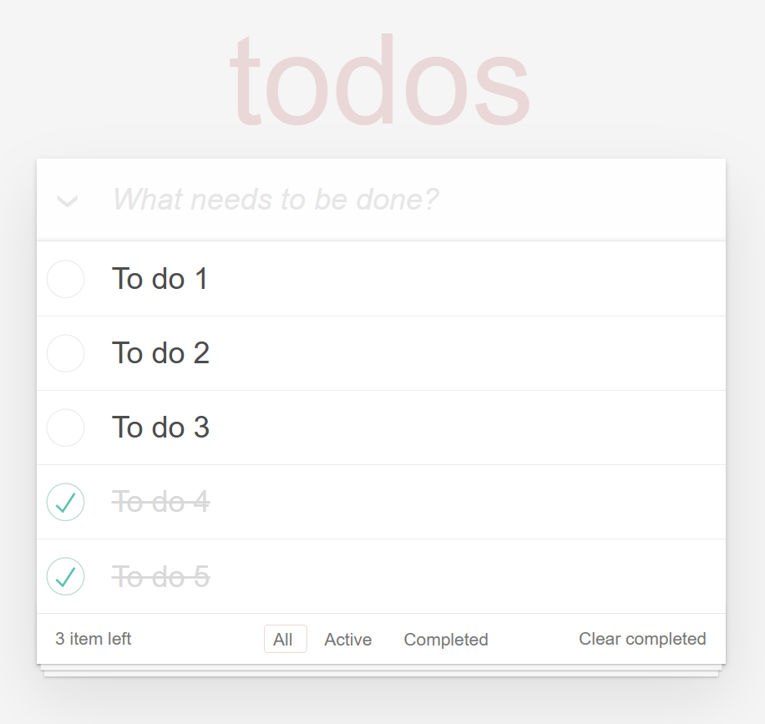Image resolution: width=765 pixels, height=724 pixels.
Task: Check the circle next to To do 2
Action: coord(65,353)
